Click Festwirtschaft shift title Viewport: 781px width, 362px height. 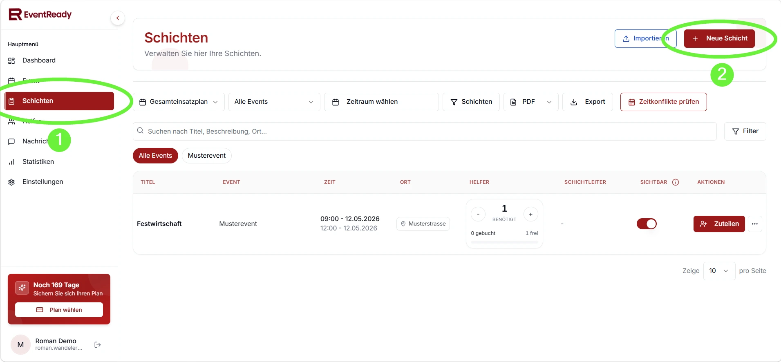pyautogui.click(x=159, y=224)
